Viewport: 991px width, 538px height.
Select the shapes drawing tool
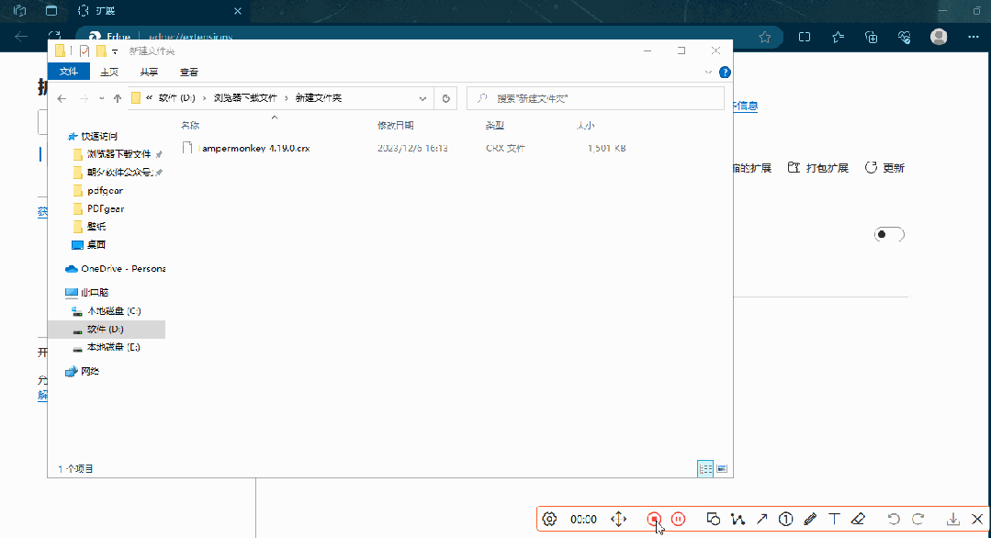[713, 519]
